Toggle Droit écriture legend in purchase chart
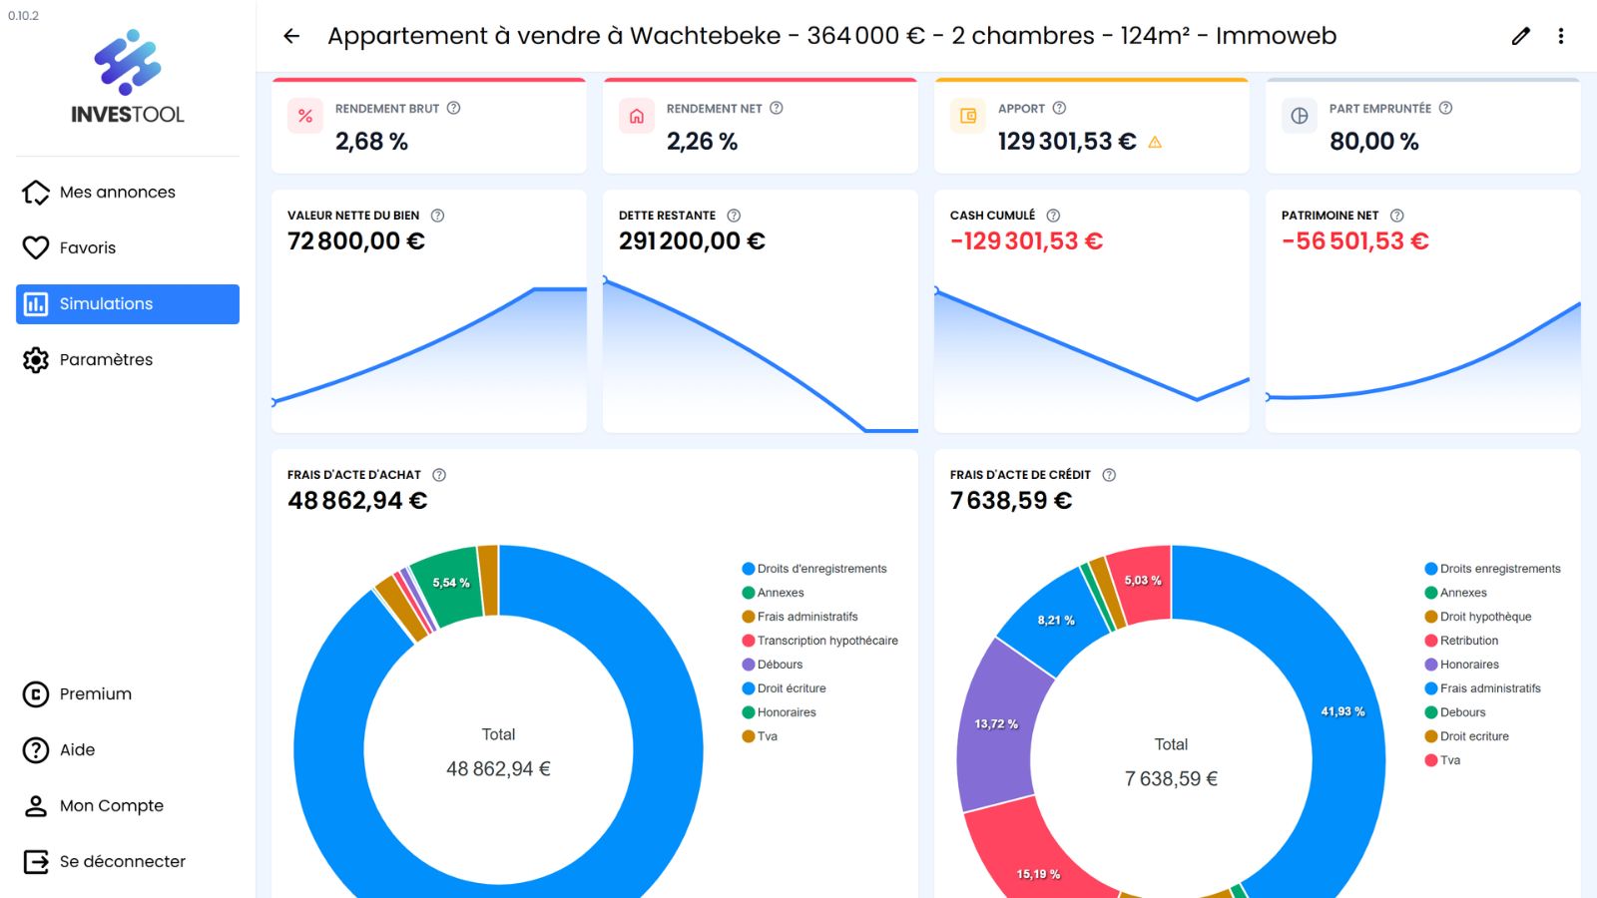Image resolution: width=1597 pixels, height=898 pixels. coord(784,688)
